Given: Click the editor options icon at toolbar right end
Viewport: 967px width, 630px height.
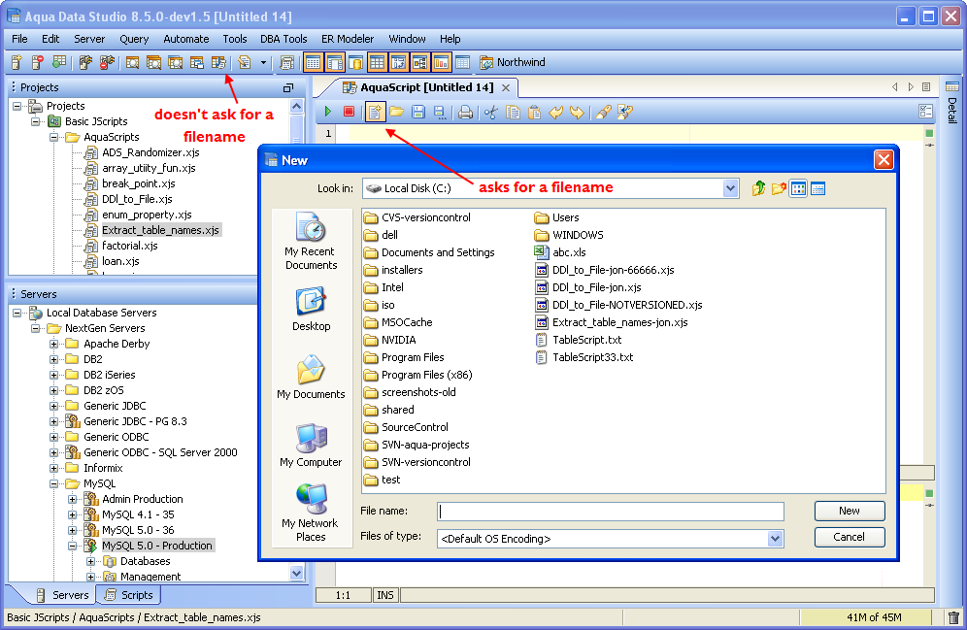Looking at the screenshot, I should [x=925, y=112].
